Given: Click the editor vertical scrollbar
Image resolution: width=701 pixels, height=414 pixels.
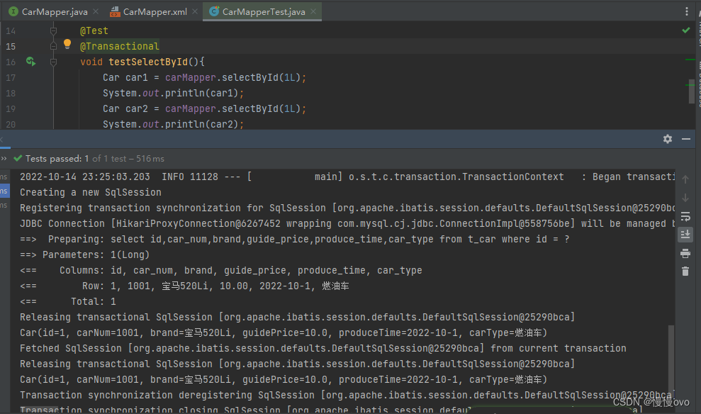Looking at the screenshot, I should click(x=692, y=91).
